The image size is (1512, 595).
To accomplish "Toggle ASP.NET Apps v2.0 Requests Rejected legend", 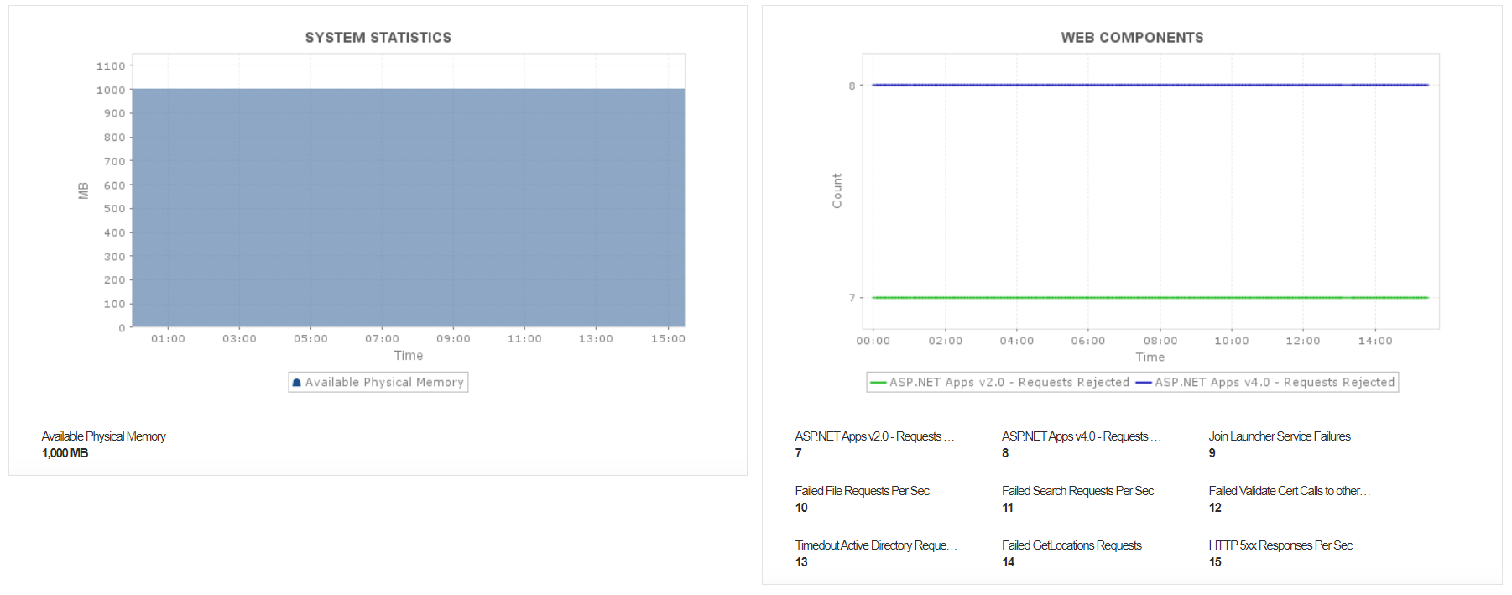I will (1009, 383).
